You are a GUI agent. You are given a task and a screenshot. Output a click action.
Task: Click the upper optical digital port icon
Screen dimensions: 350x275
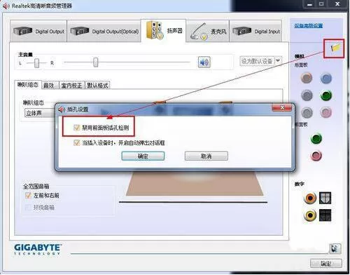325,198
